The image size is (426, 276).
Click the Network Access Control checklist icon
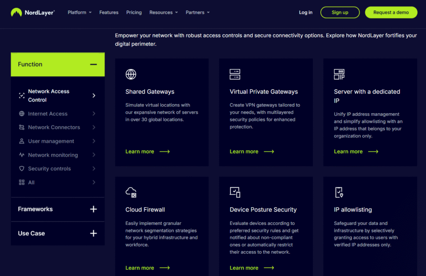[x=21, y=95]
